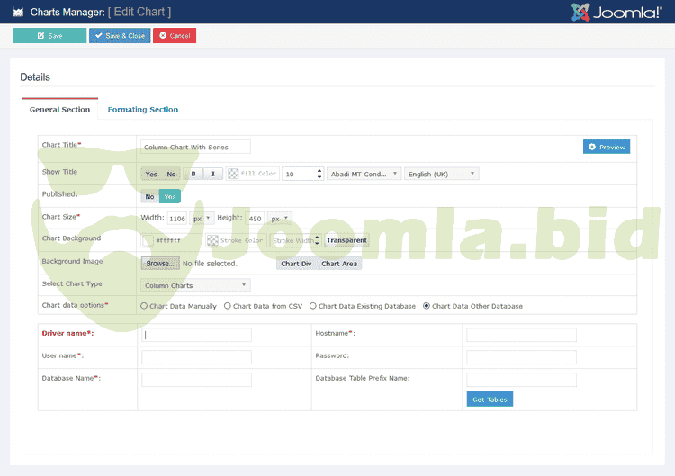The width and height of the screenshot is (675, 476).
Task: Click the Charts Manager chart icon
Action: (x=17, y=13)
